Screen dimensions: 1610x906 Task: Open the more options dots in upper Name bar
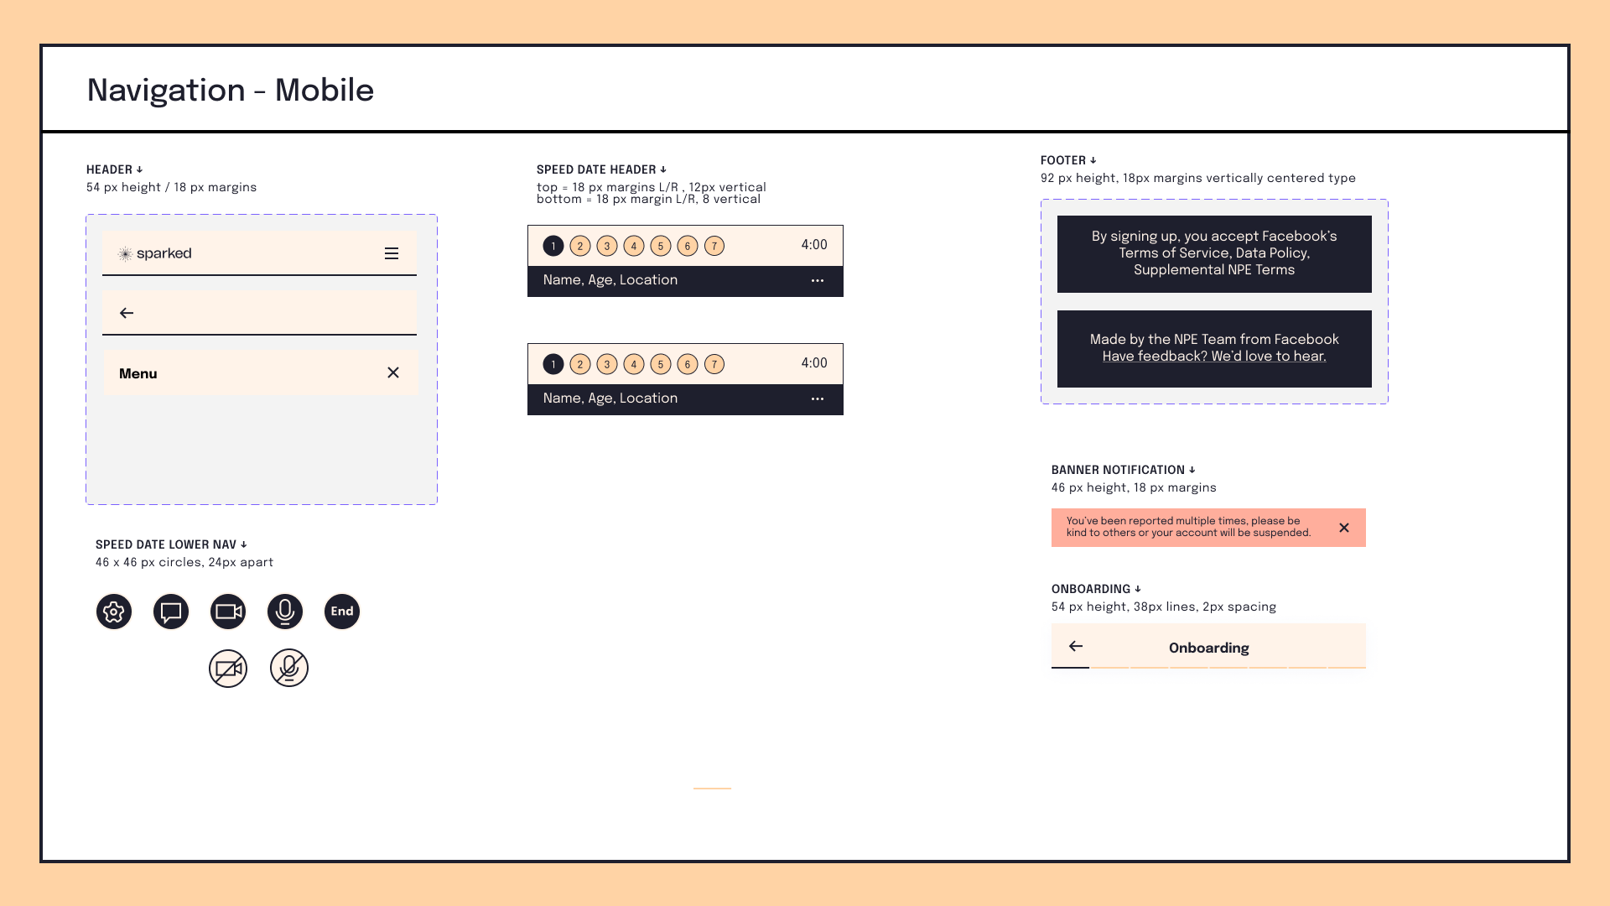818,280
